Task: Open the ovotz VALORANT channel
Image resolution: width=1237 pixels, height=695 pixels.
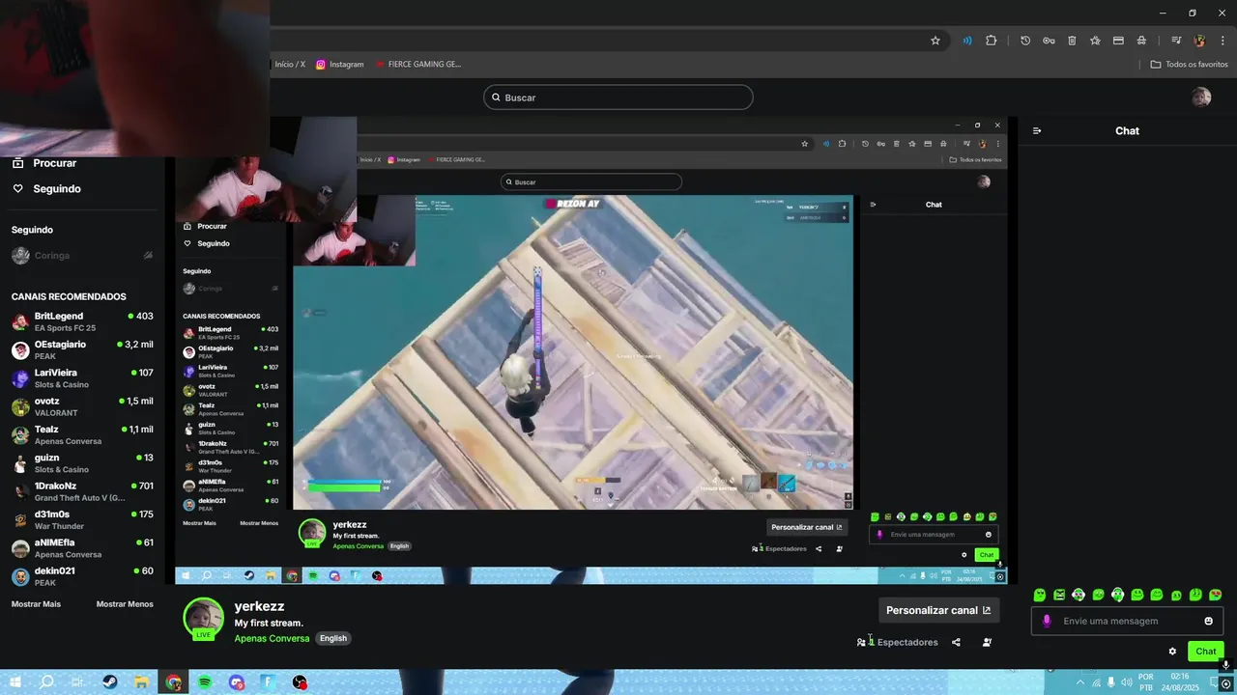Action: coord(82,406)
